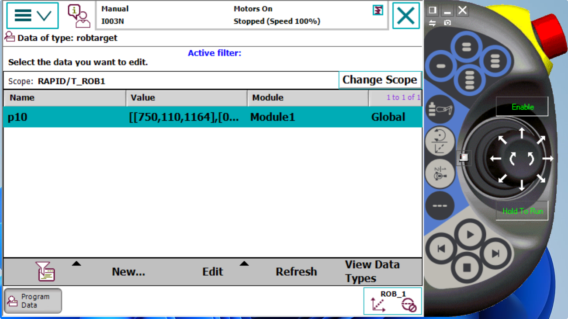Toggle the Enable device button
Image resolution: width=568 pixels, height=319 pixels.
tap(522, 107)
